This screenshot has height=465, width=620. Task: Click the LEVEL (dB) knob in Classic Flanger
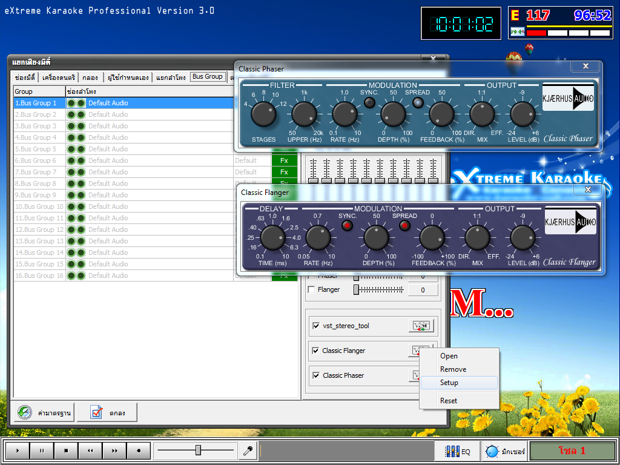click(x=523, y=238)
